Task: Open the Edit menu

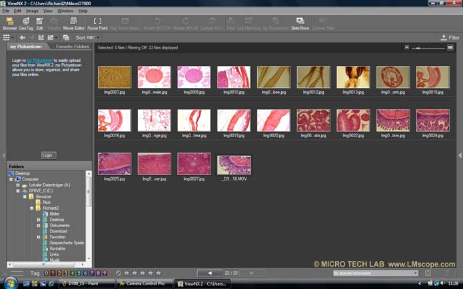Action: click(17, 11)
